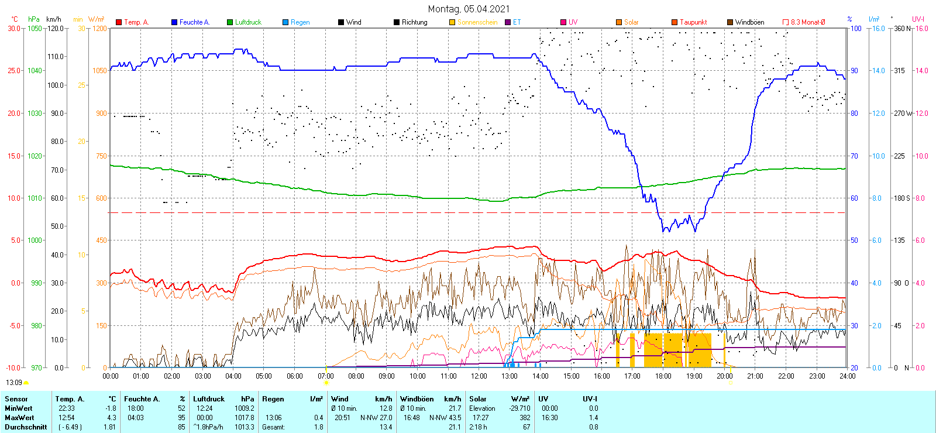Click the ( - 6.49 ) deviation value
The image size is (936, 433).
[x=70, y=427]
